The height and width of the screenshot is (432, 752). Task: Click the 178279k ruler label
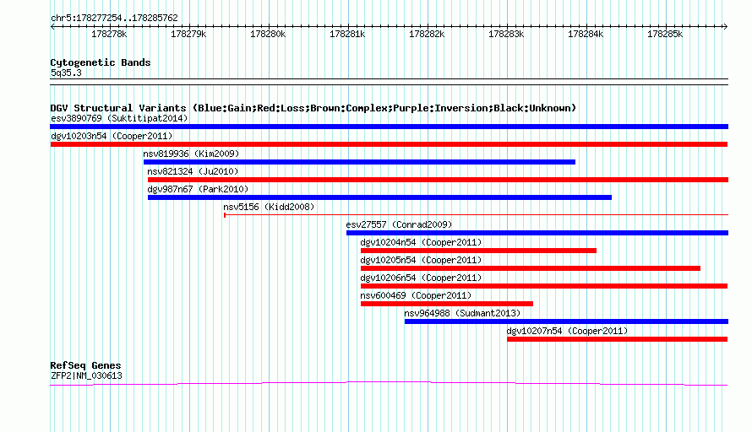(x=188, y=34)
